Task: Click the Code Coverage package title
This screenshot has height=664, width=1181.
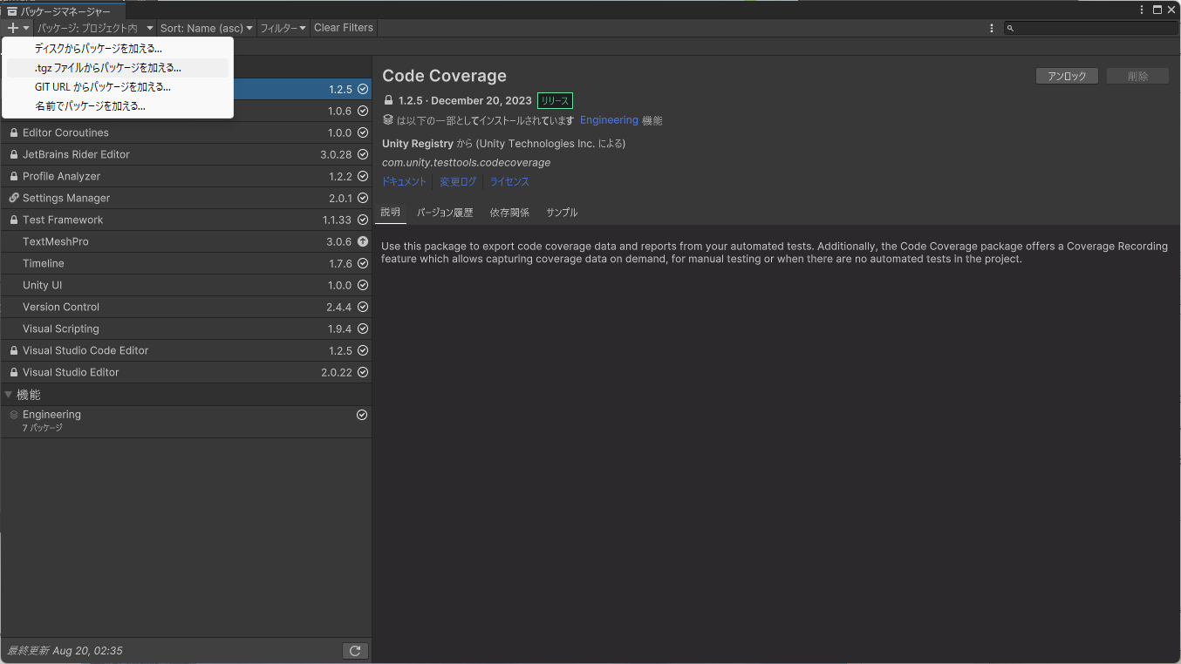Action: (445, 76)
